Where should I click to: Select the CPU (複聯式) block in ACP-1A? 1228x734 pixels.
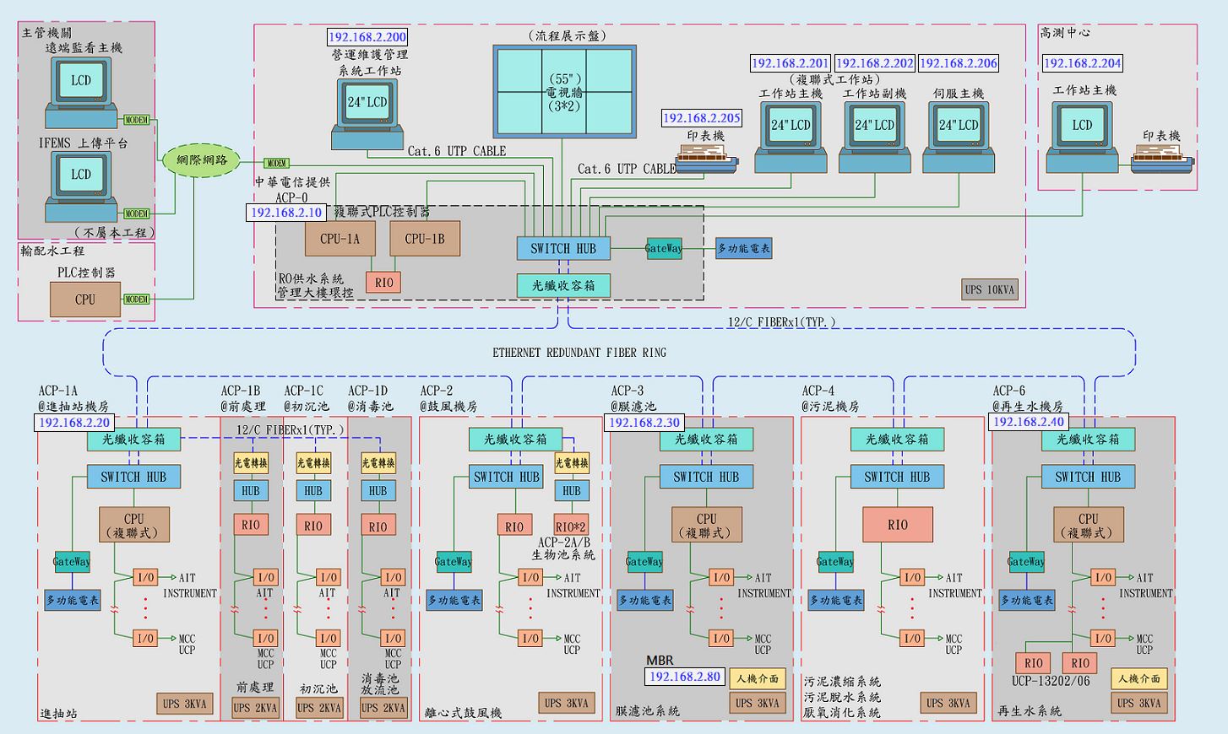[x=134, y=524]
